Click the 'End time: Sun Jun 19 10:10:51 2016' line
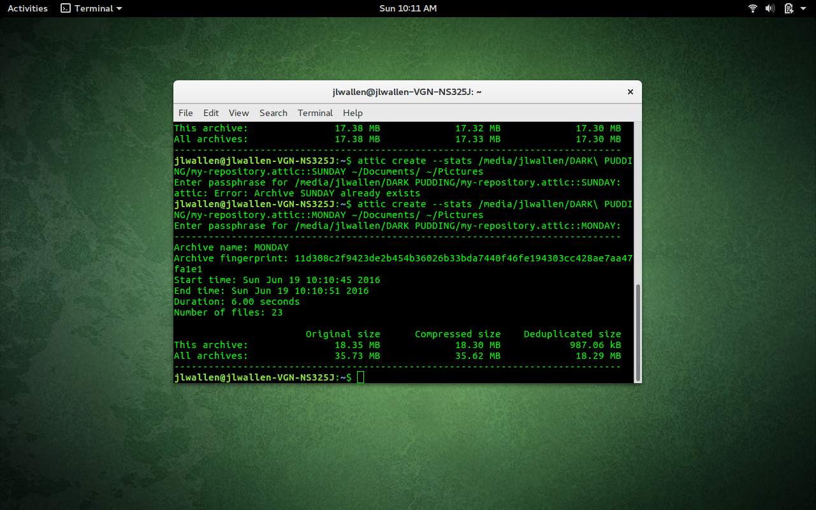Image resolution: width=816 pixels, height=510 pixels. pos(272,291)
